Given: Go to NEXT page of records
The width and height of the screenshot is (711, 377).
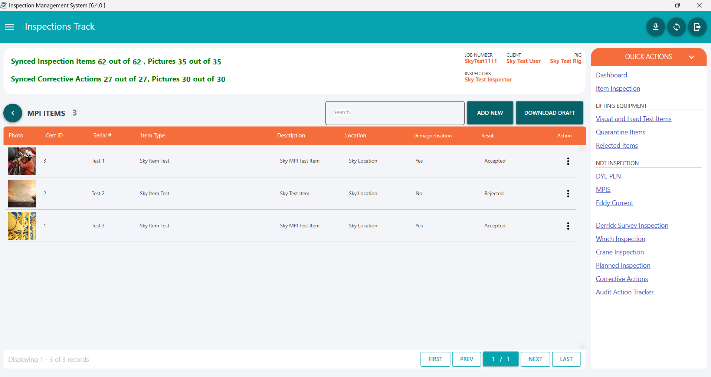Looking at the screenshot, I should (x=535, y=359).
